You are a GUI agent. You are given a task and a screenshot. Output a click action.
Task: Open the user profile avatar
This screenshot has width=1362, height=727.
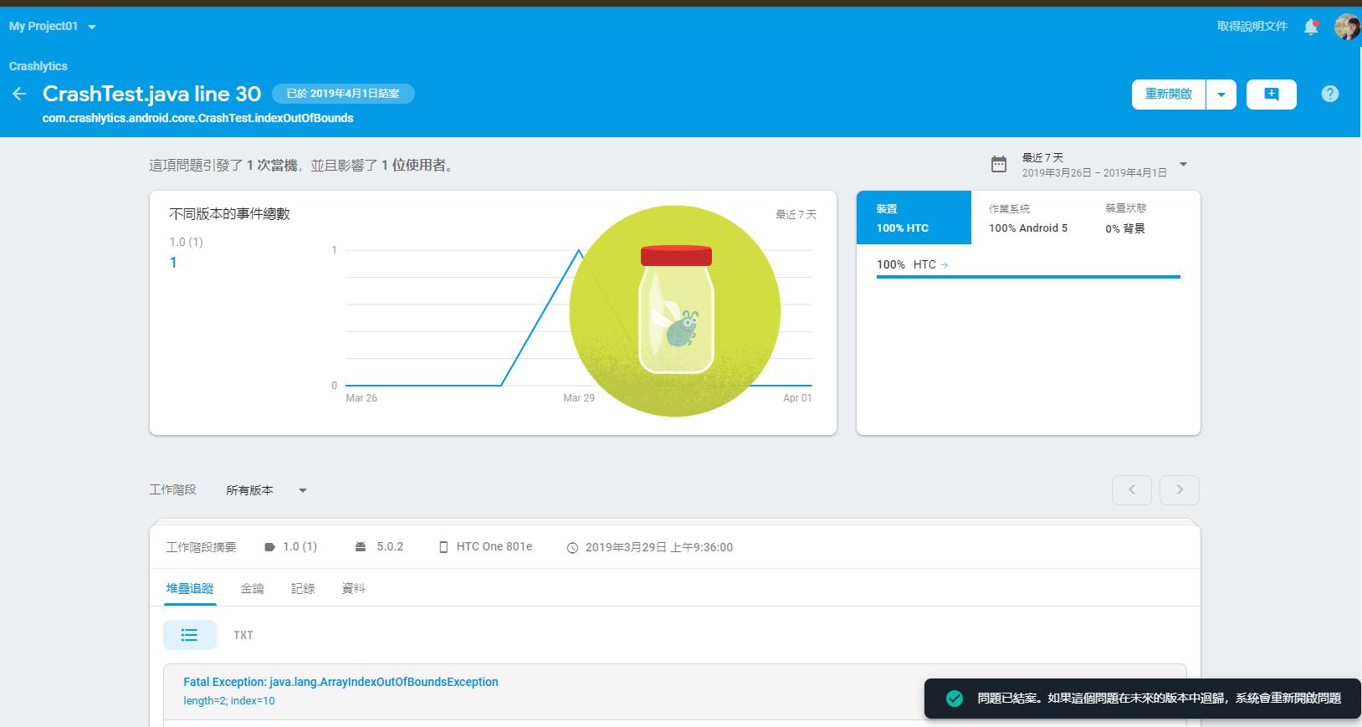[1346, 27]
